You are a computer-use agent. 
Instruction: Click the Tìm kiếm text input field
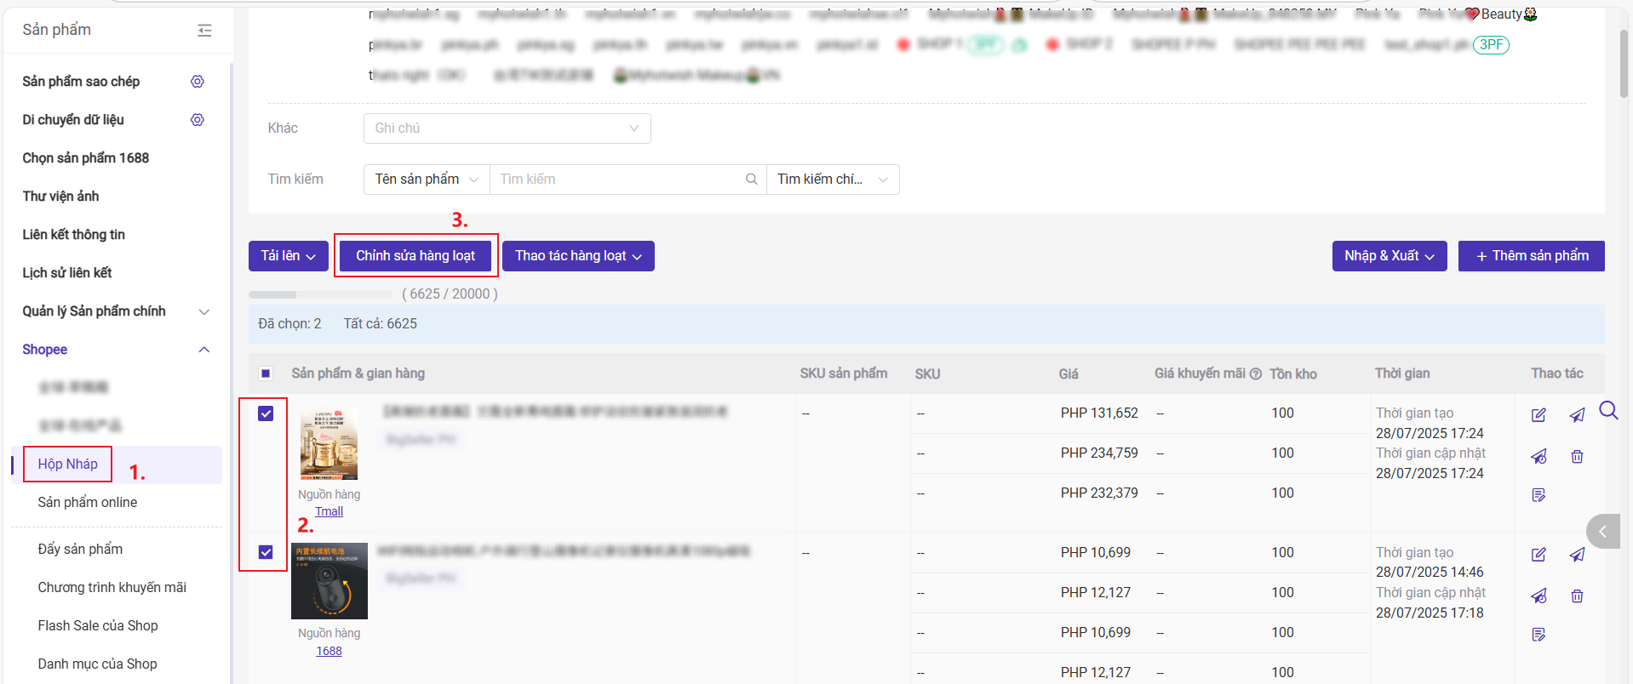(x=617, y=180)
